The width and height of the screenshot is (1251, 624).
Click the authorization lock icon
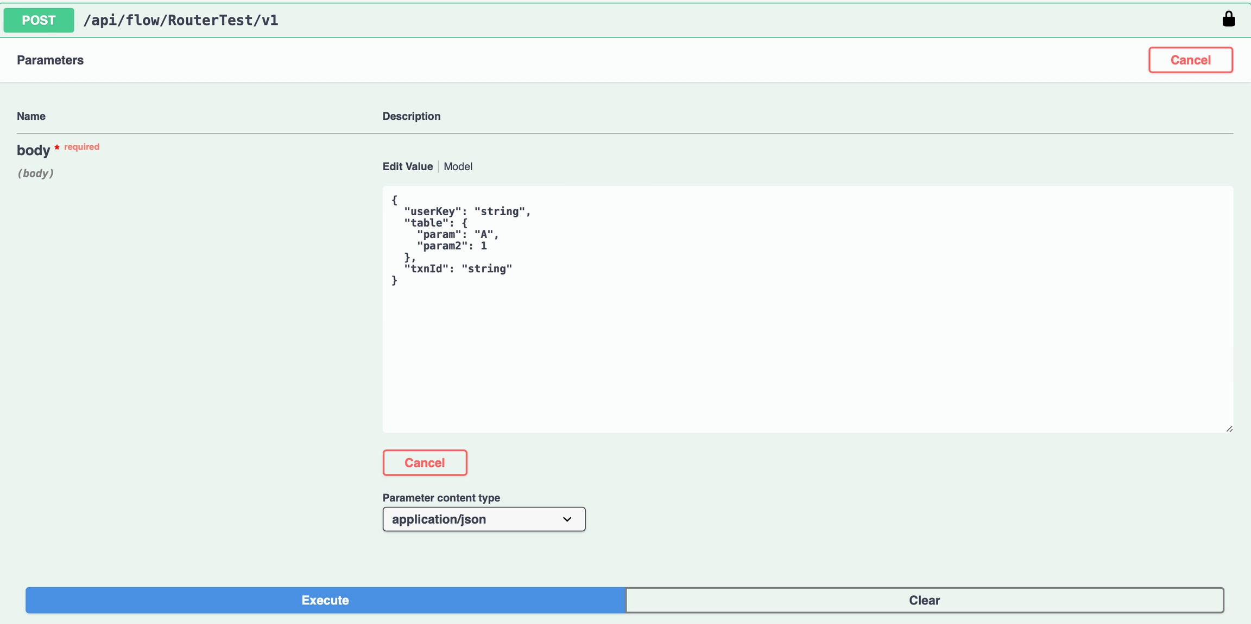(x=1228, y=20)
